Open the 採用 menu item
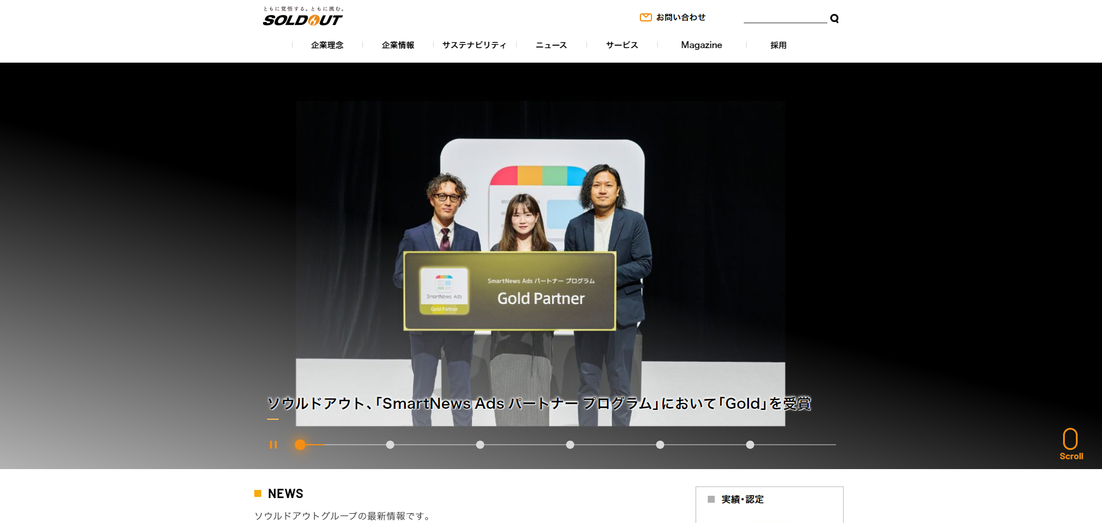This screenshot has height=523, width=1102. 778,45
